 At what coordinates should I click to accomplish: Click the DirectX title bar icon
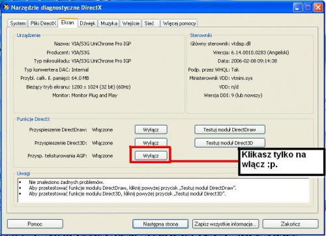tap(6, 7)
